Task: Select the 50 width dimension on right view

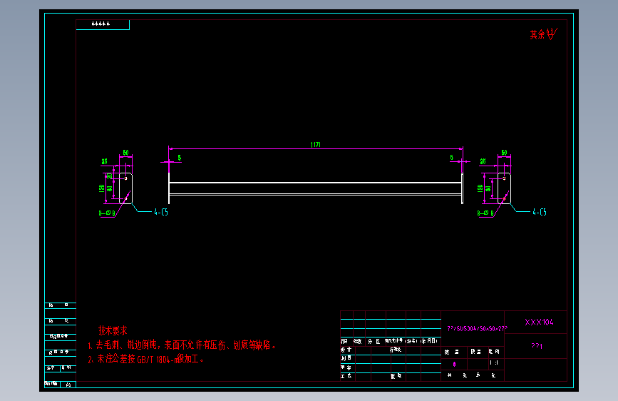Action: coord(504,153)
